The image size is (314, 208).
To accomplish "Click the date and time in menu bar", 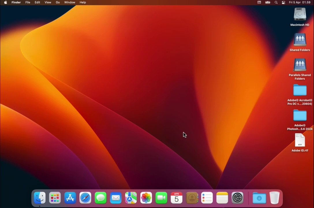I will tap(300, 2).
